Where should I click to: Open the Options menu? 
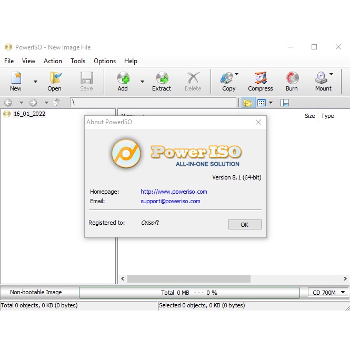105,61
